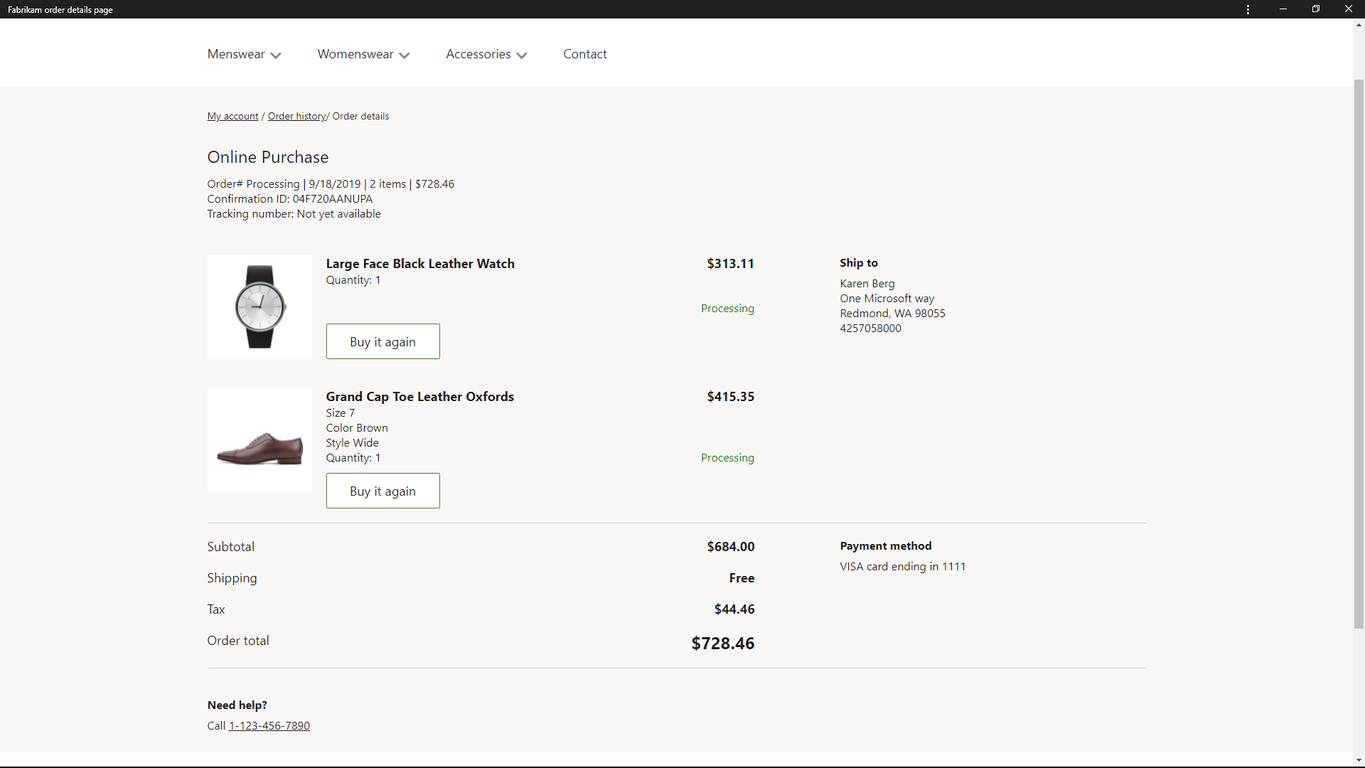Click the Contact menu item
Image resolution: width=1365 pixels, height=768 pixels.
(585, 53)
